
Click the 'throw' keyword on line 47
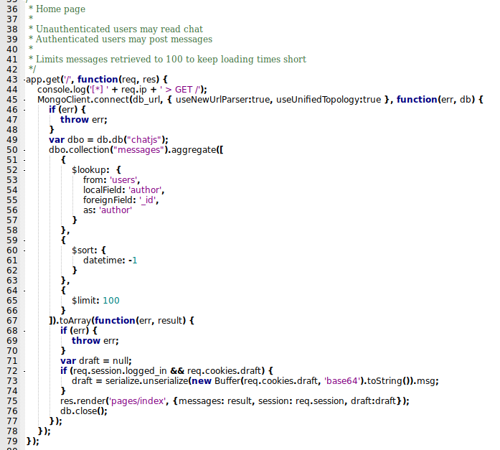tap(75, 120)
